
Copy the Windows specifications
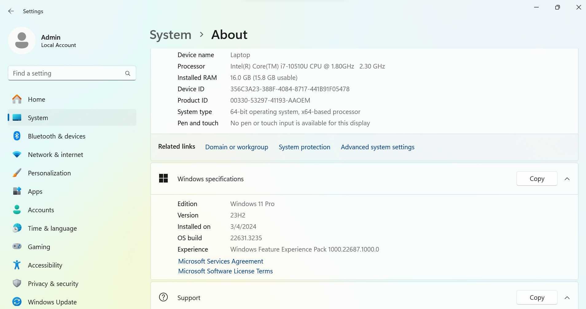537,178
